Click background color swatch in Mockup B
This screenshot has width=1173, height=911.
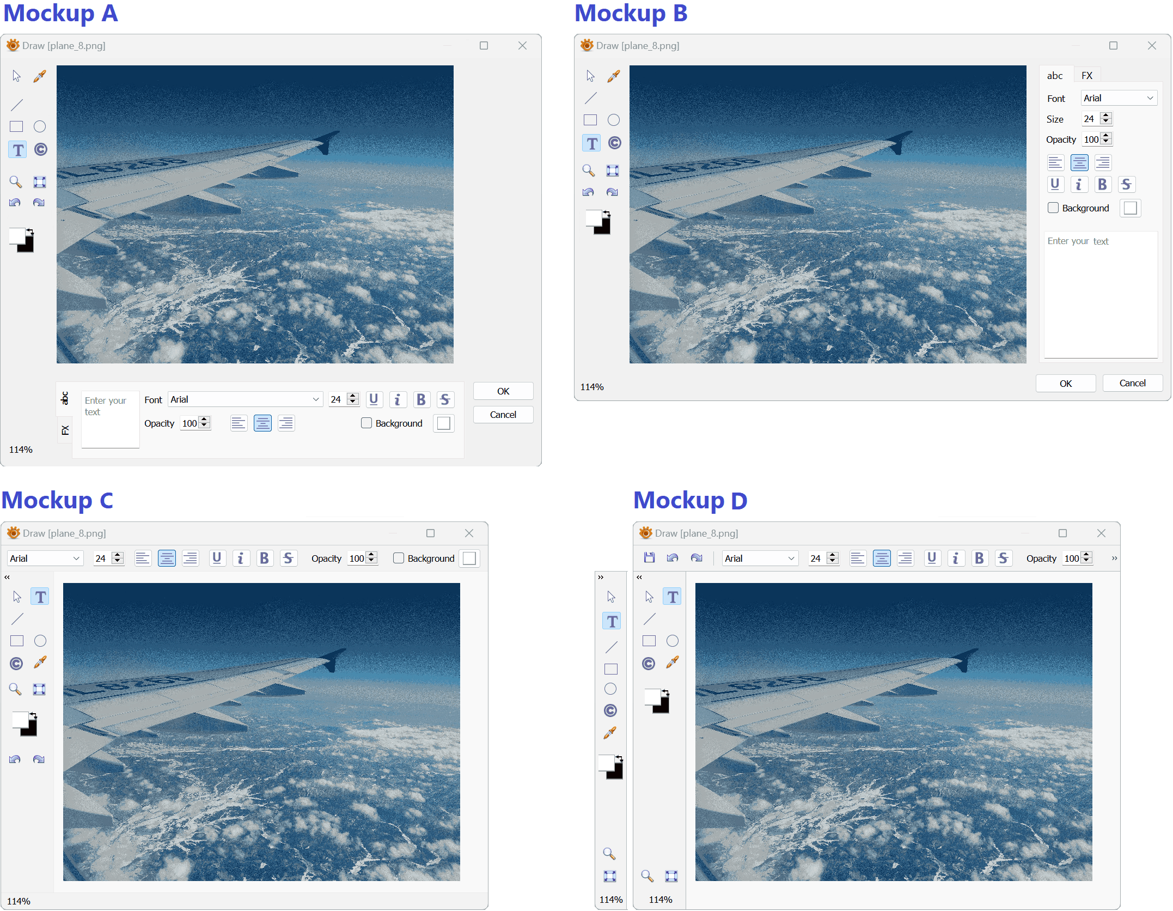click(1131, 208)
